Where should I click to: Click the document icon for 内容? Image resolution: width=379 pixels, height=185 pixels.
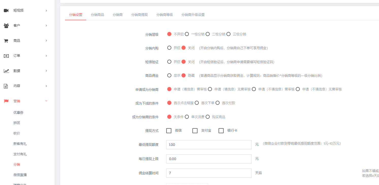(x=6, y=86)
